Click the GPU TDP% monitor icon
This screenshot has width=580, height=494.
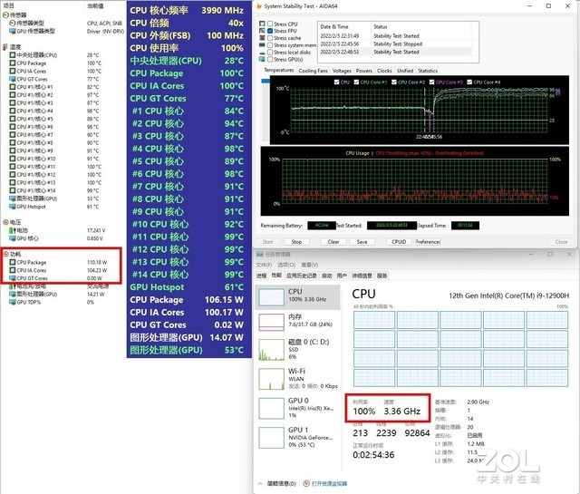coord(12,302)
